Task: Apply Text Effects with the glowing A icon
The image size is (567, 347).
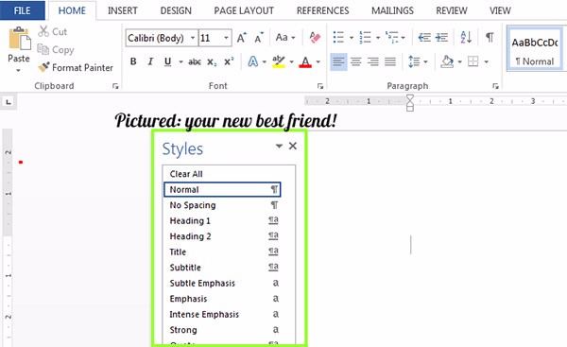Action: click(x=252, y=61)
